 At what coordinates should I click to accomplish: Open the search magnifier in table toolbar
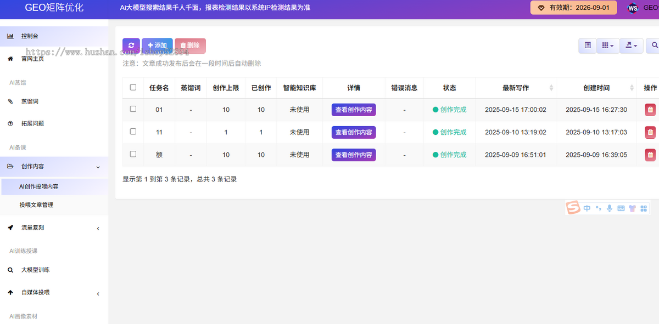click(x=654, y=46)
